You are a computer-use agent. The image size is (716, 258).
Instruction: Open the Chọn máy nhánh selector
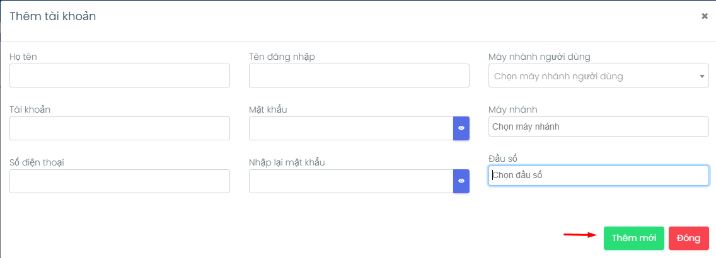pyautogui.click(x=598, y=126)
